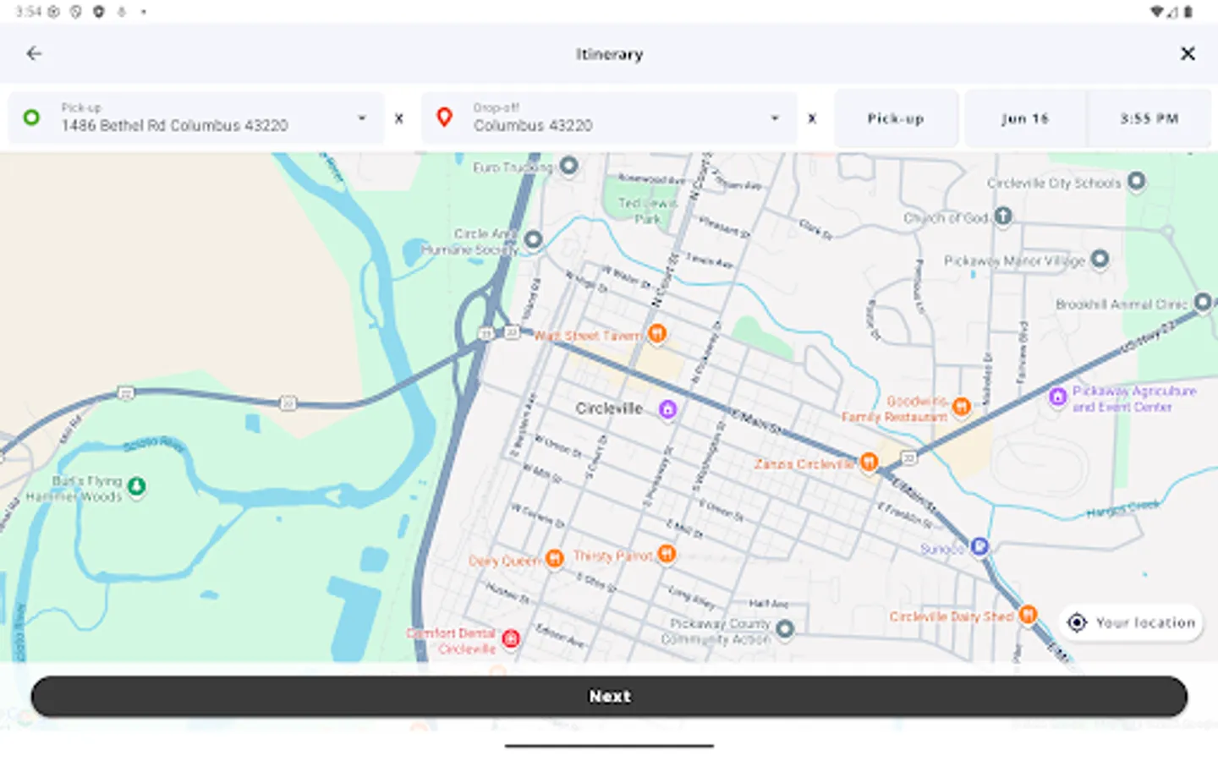Tap the Pickaway County Community Action marker
The height and width of the screenshot is (761, 1218).
click(x=785, y=629)
